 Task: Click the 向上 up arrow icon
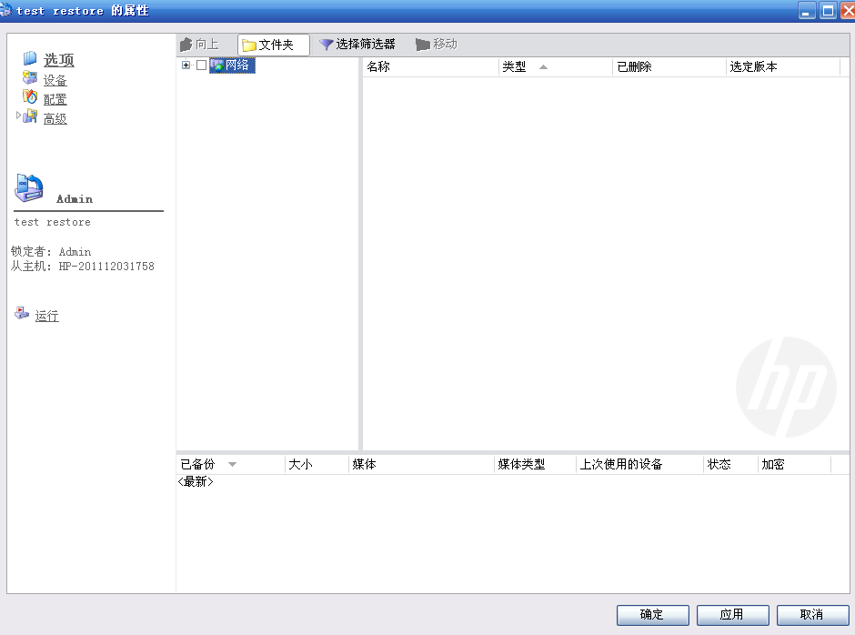pos(186,45)
